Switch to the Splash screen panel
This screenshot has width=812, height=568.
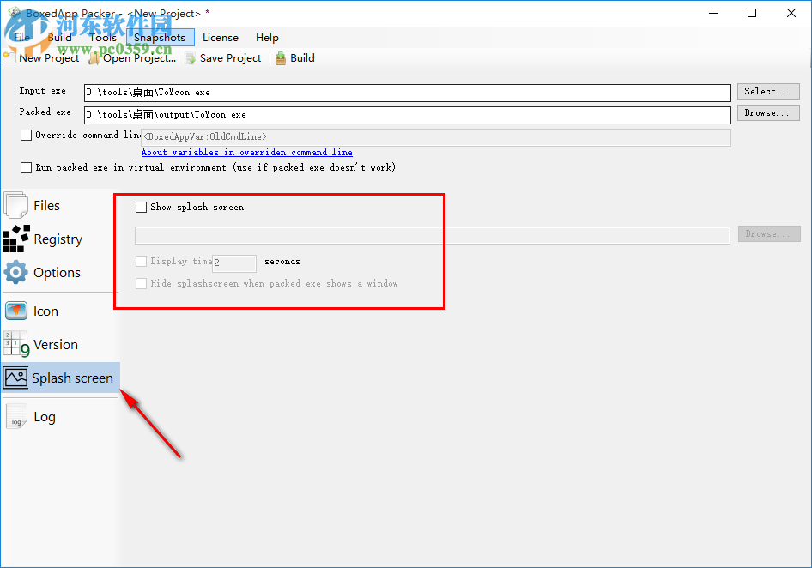[x=73, y=378]
